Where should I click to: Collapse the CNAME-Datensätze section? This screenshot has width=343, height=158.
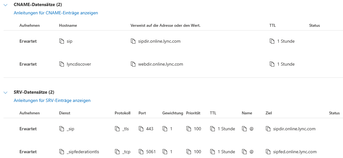click(5, 5)
